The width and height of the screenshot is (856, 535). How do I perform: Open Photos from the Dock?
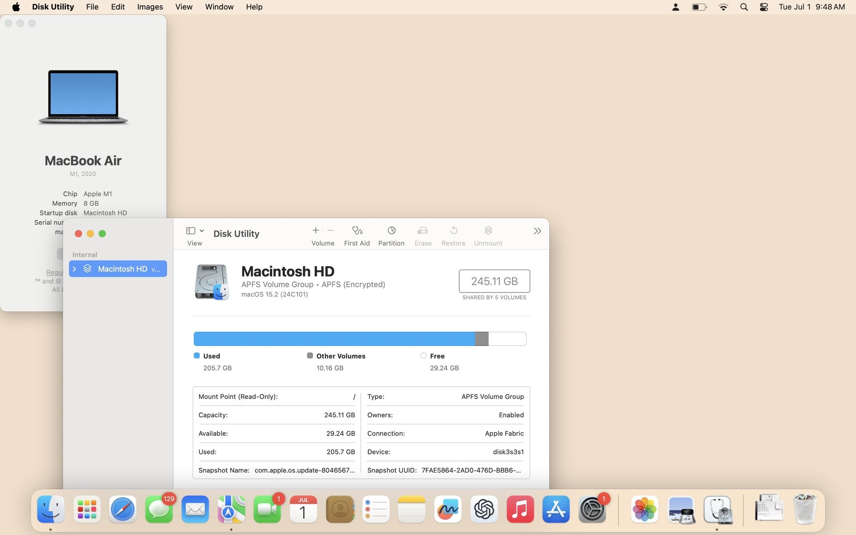pyautogui.click(x=645, y=509)
